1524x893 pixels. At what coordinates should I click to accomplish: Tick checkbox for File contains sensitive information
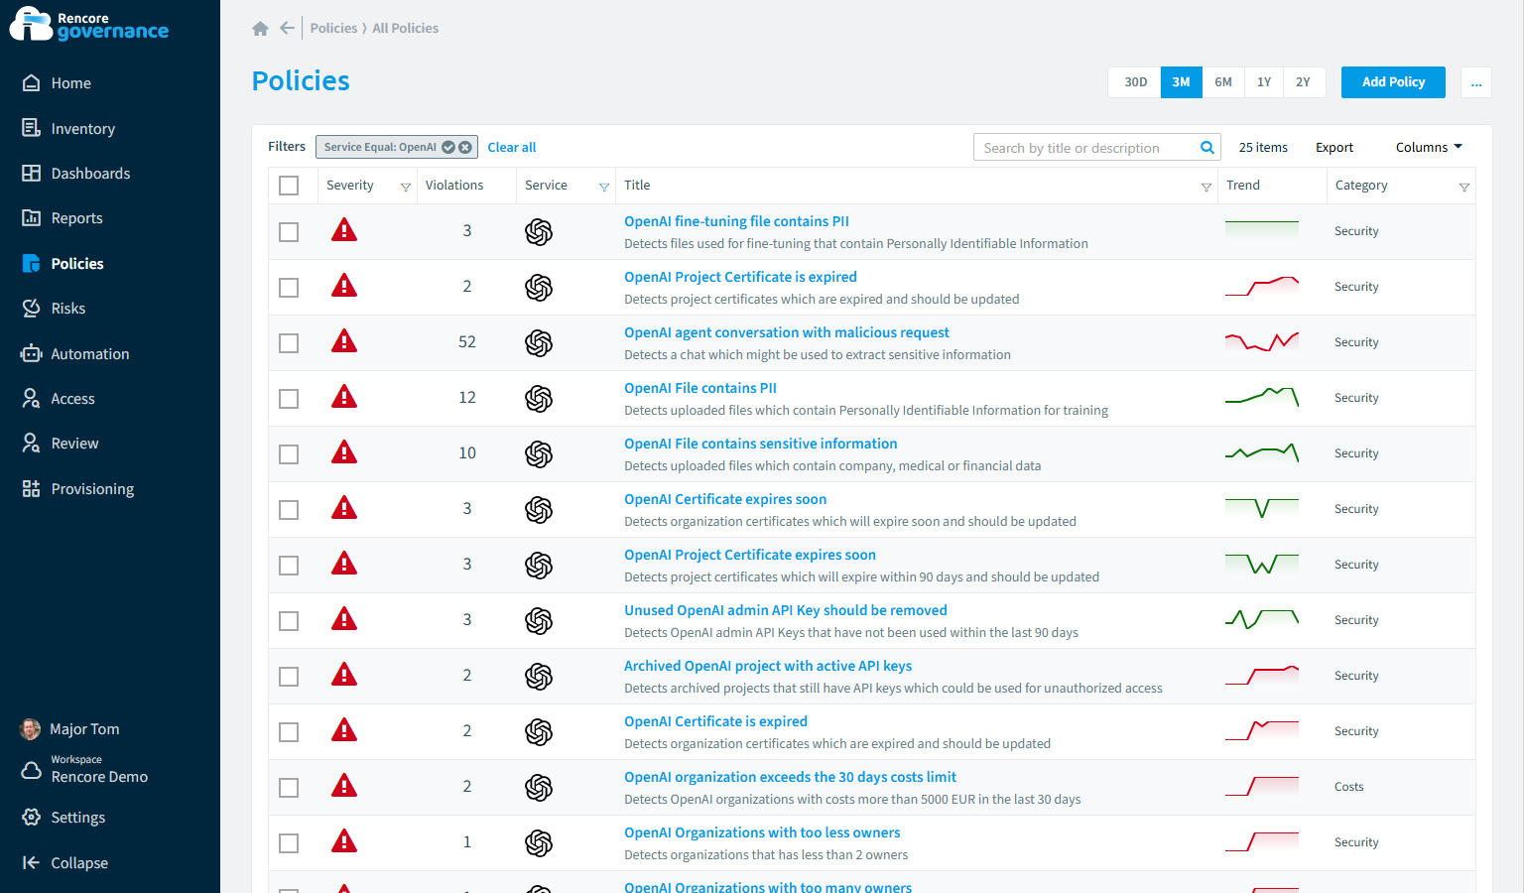point(289,454)
